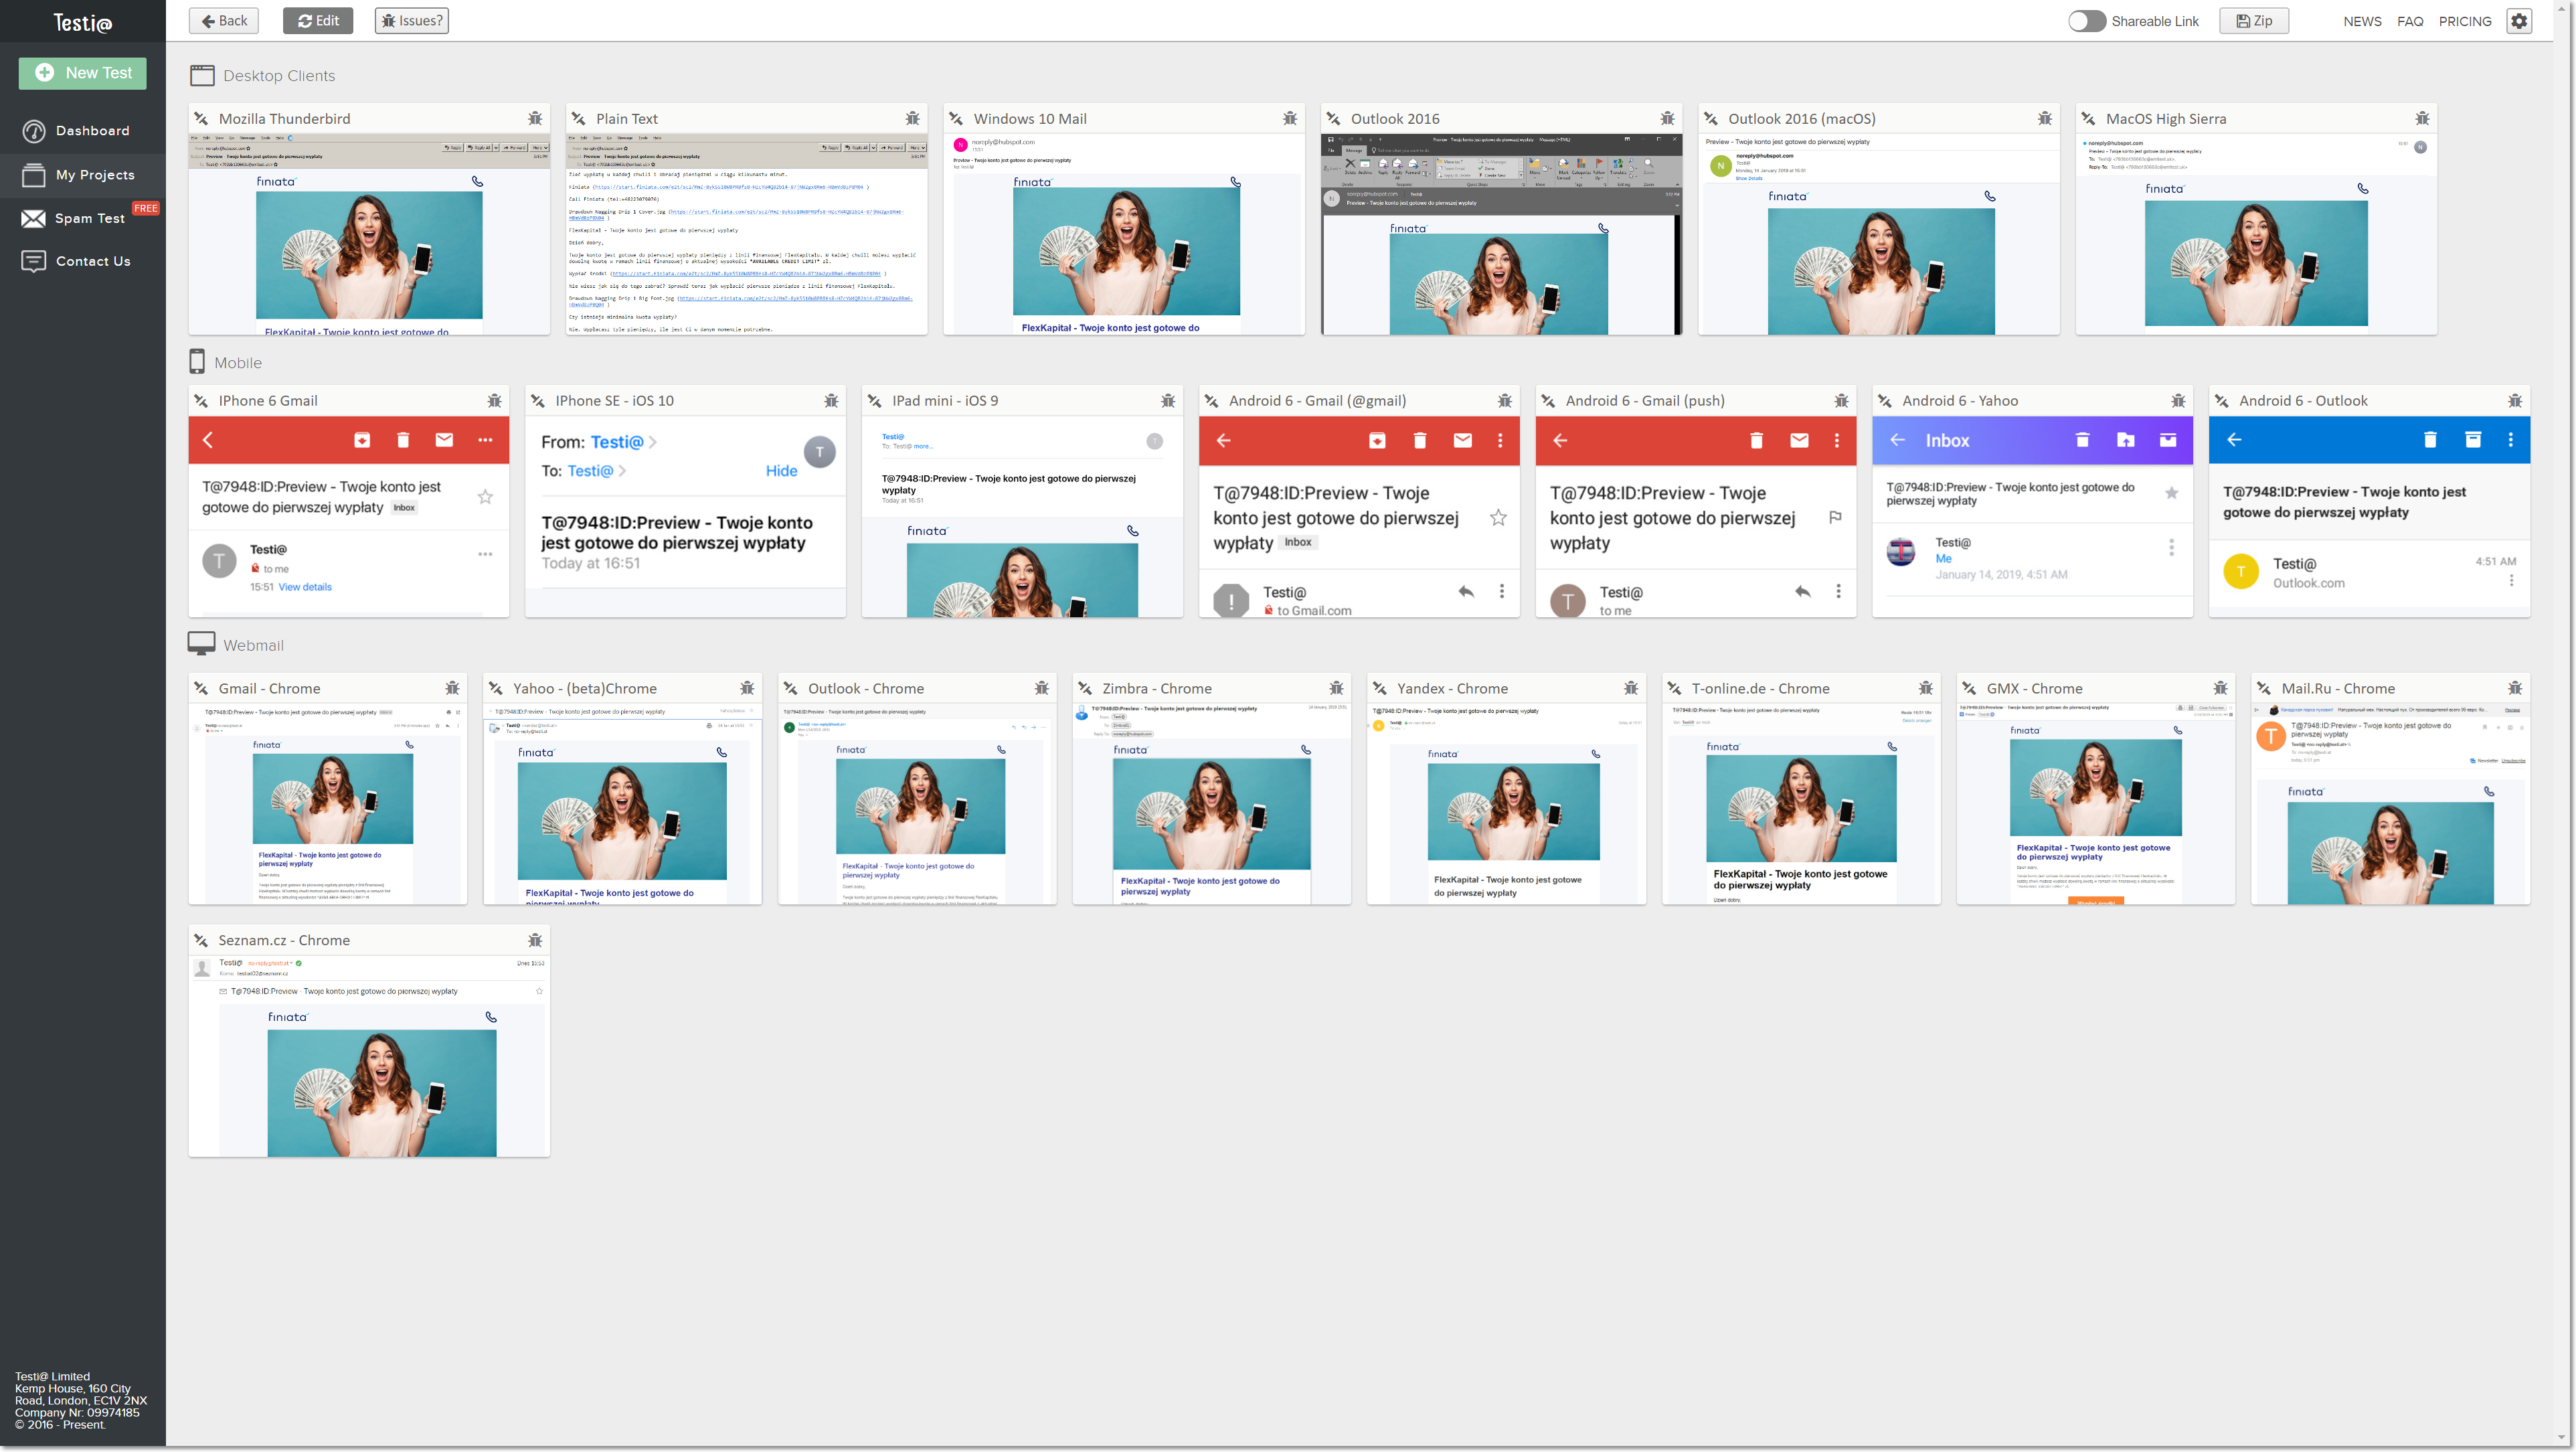Image resolution: width=2576 pixels, height=1452 pixels.
Task: Click the Edit button for the test
Action: (x=315, y=19)
